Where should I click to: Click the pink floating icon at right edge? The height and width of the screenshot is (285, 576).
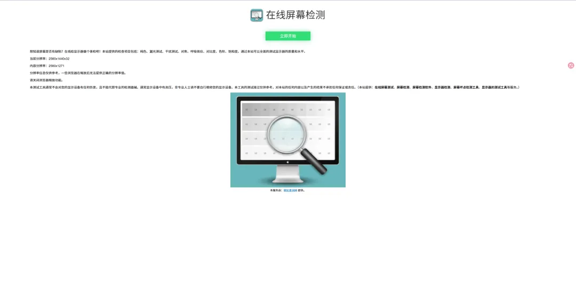pyautogui.click(x=571, y=65)
